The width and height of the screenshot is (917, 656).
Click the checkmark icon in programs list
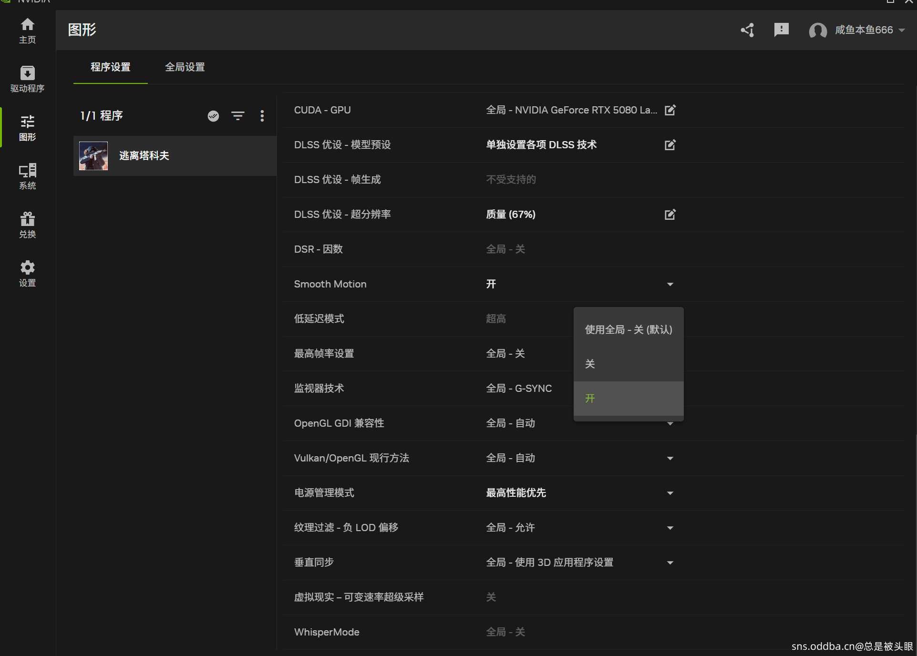(213, 116)
